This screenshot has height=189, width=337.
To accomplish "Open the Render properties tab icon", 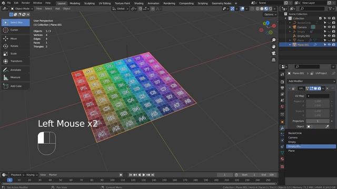I will [282, 82].
